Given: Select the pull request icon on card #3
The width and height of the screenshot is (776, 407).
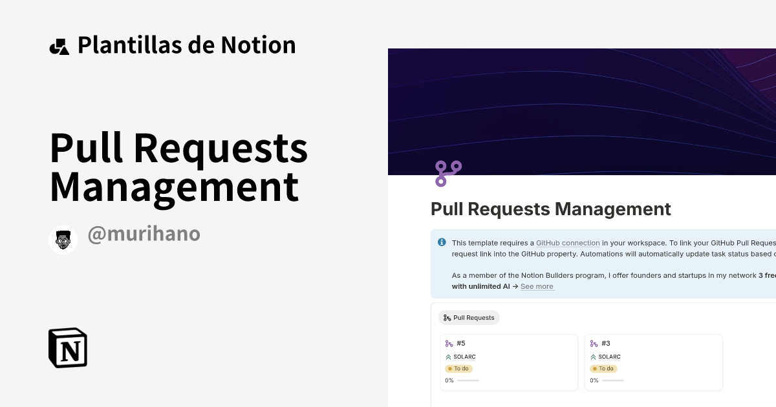Looking at the screenshot, I should pyautogui.click(x=594, y=343).
